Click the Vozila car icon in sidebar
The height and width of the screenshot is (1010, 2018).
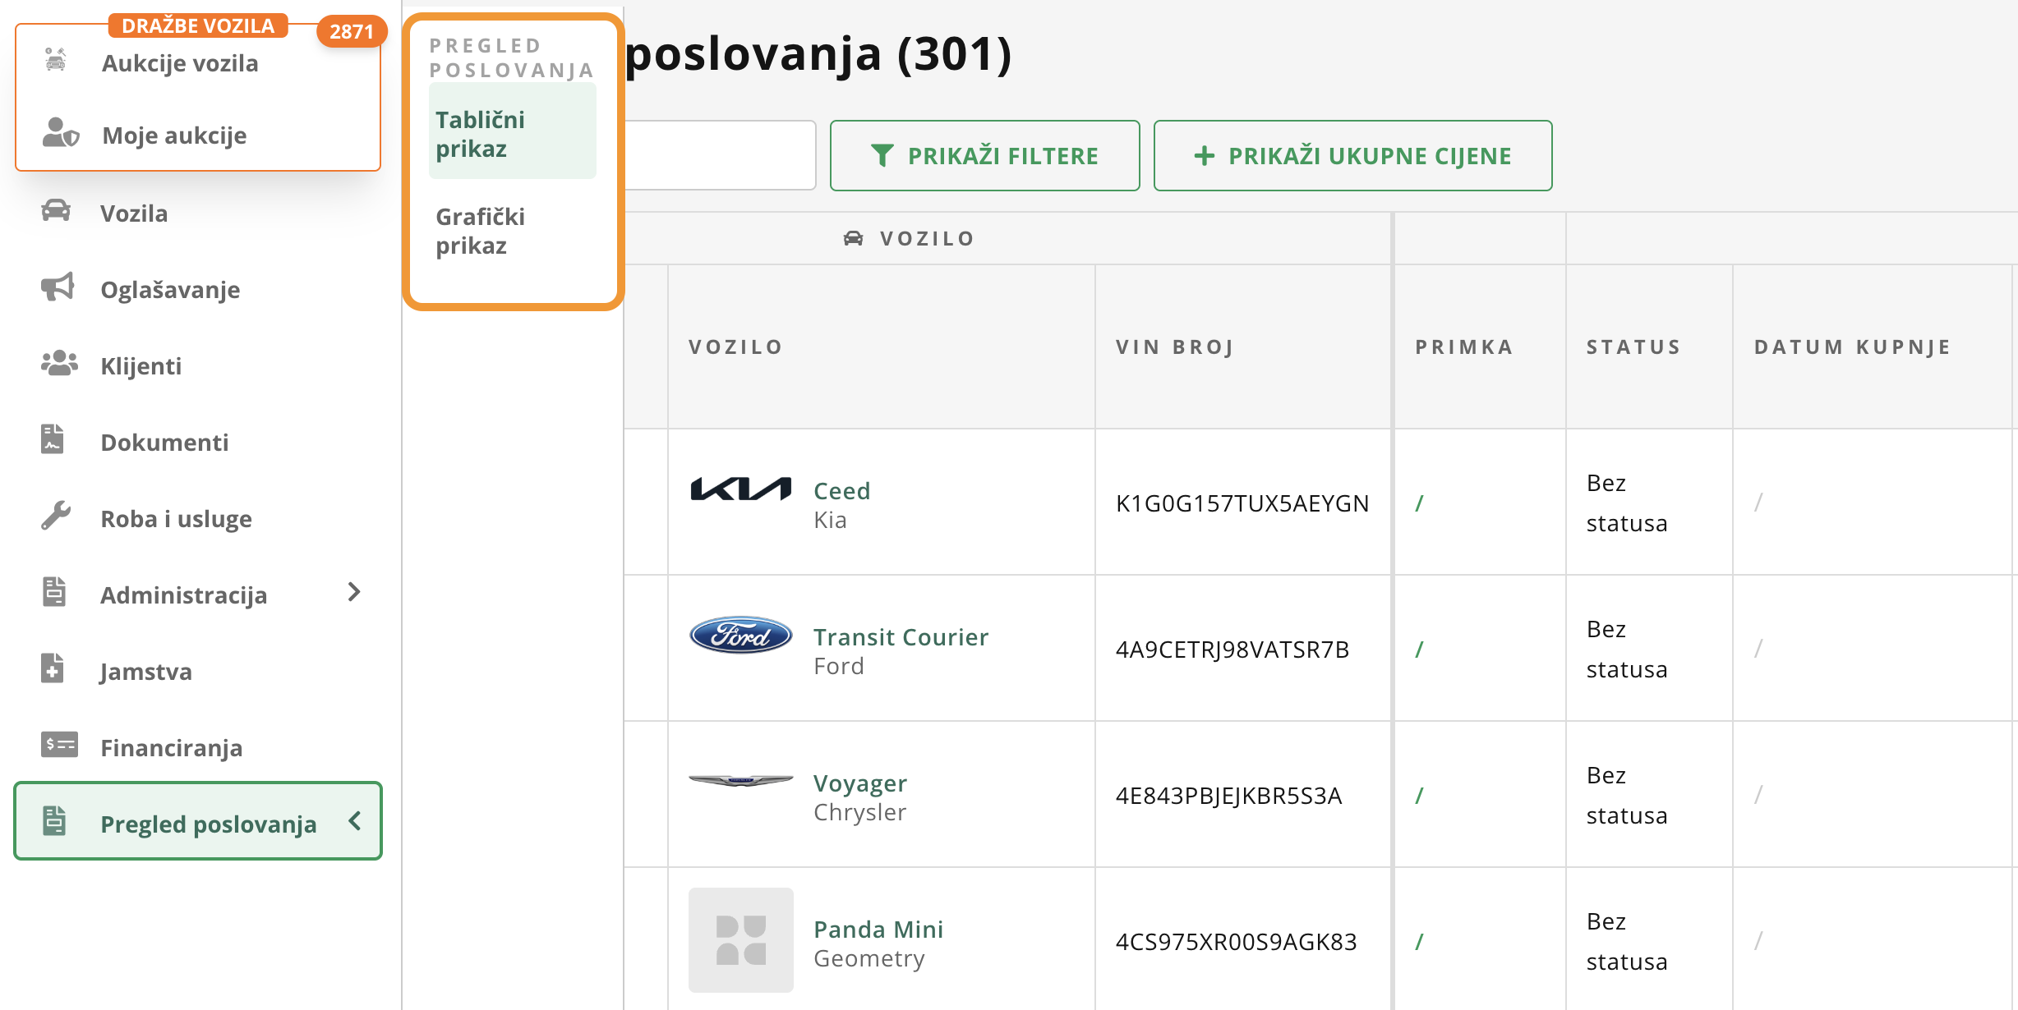[56, 211]
